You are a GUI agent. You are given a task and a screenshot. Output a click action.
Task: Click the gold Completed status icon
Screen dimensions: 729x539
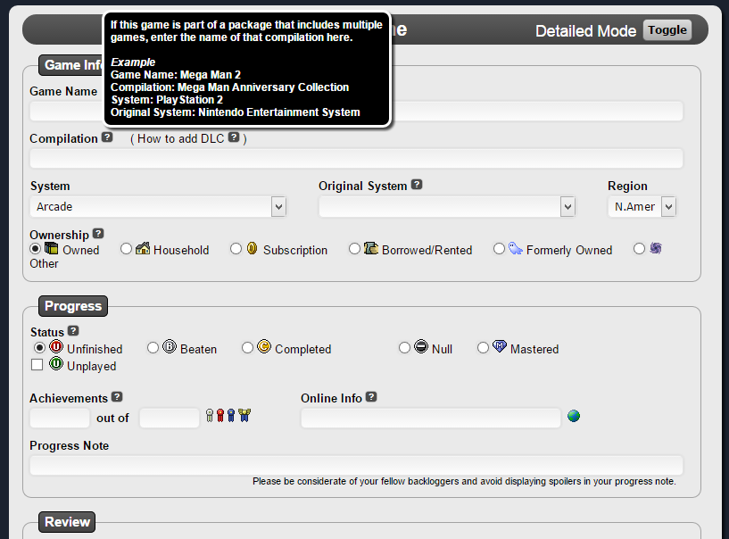264,347
